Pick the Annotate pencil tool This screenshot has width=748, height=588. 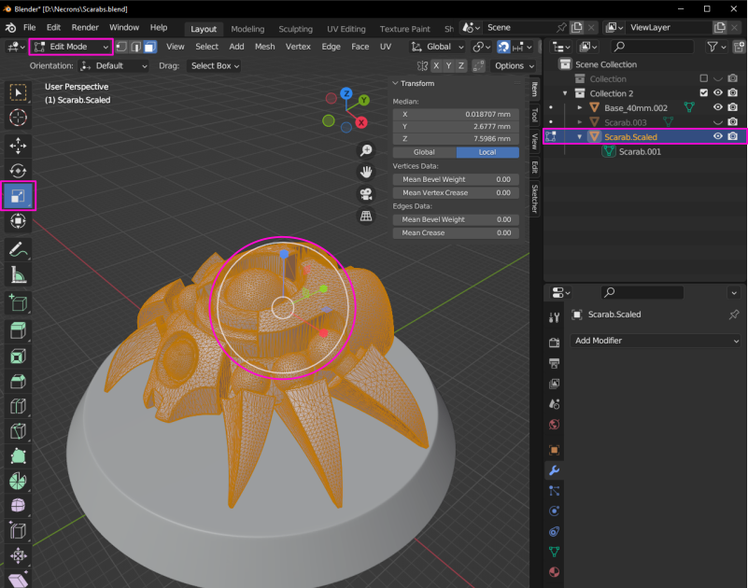[x=18, y=249]
